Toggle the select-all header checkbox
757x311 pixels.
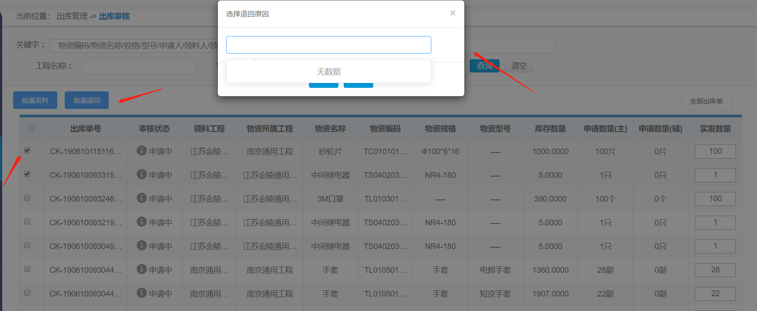(31, 127)
